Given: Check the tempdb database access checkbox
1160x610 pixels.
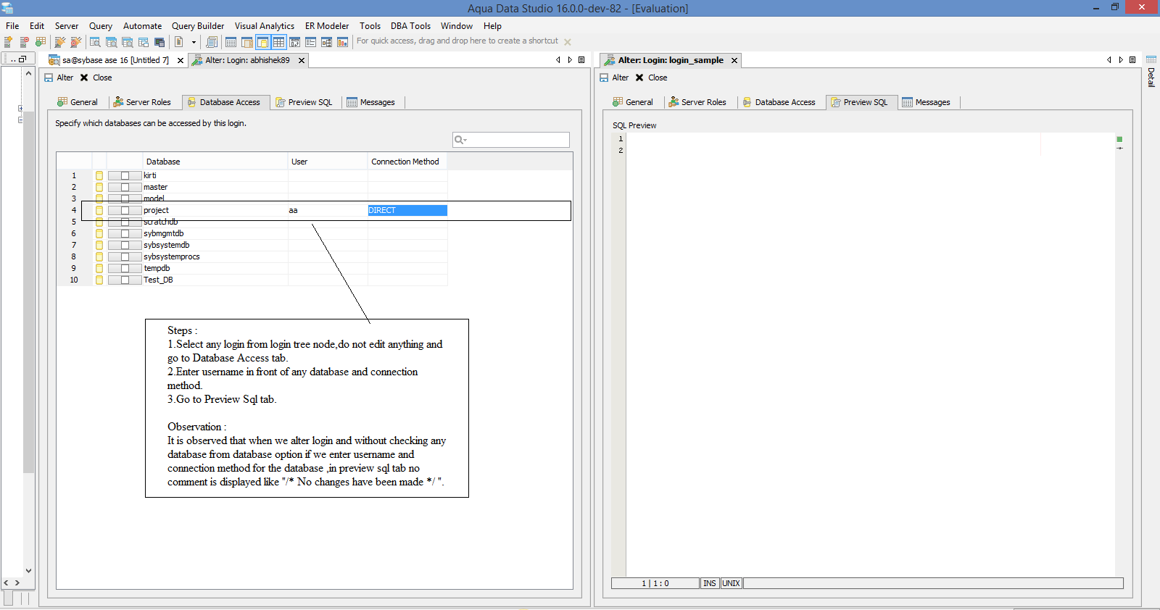Looking at the screenshot, I should point(125,268).
